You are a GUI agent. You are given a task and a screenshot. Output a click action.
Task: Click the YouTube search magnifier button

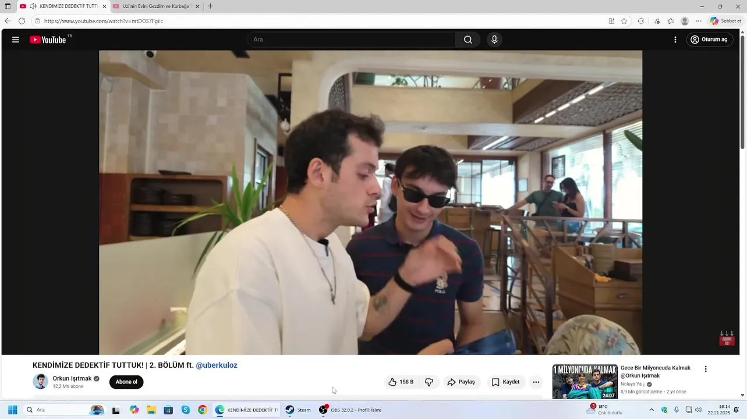[468, 40]
